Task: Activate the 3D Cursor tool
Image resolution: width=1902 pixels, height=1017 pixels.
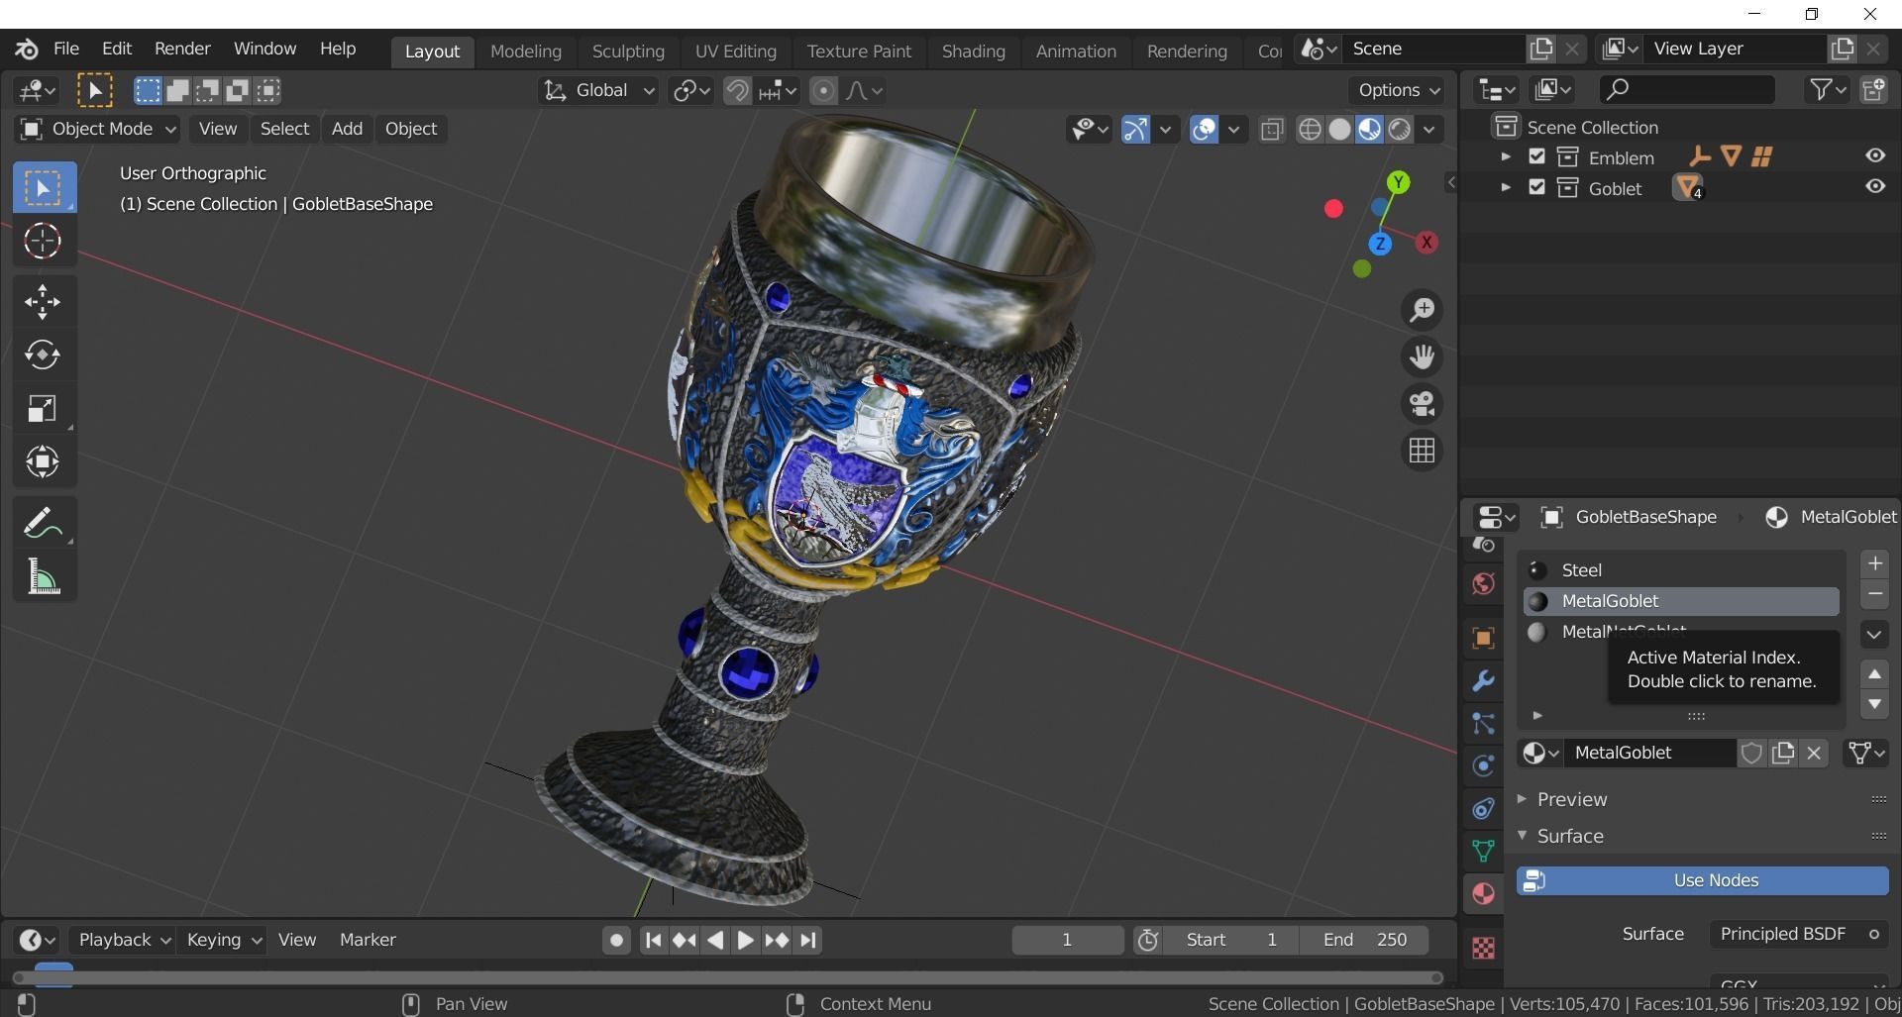Action: coord(44,241)
